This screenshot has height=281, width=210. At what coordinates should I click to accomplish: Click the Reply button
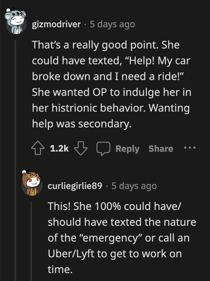[128, 148]
